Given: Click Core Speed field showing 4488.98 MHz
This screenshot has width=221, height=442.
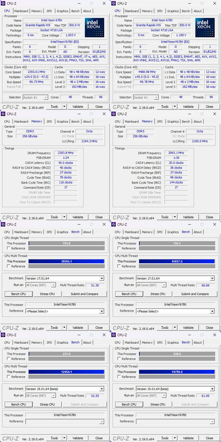Looking at the screenshot, I should [146, 72].
